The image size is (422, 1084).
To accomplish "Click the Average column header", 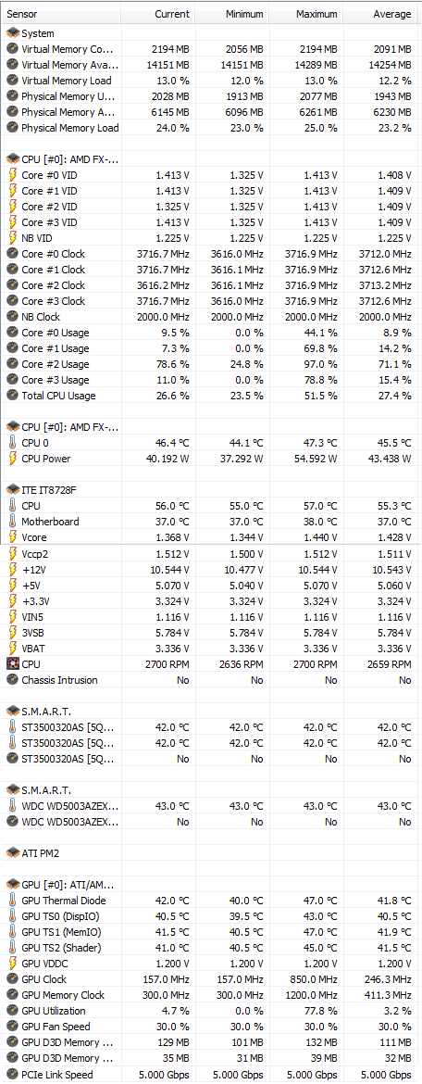I will 379,14.
